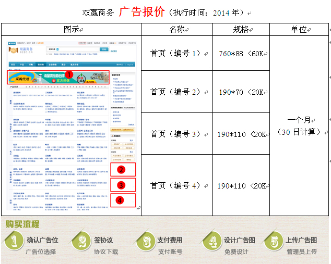Open the 上传广告图 step label
Screen dimensions: 331x264
301,240
